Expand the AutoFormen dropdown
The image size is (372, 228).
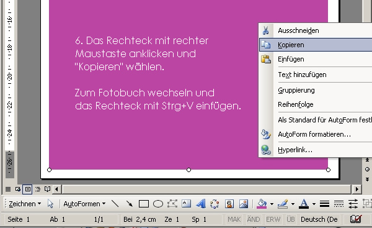pos(84,204)
